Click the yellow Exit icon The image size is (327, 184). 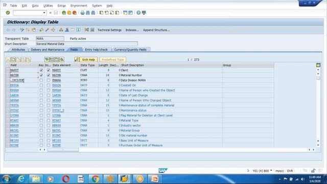(69, 13)
